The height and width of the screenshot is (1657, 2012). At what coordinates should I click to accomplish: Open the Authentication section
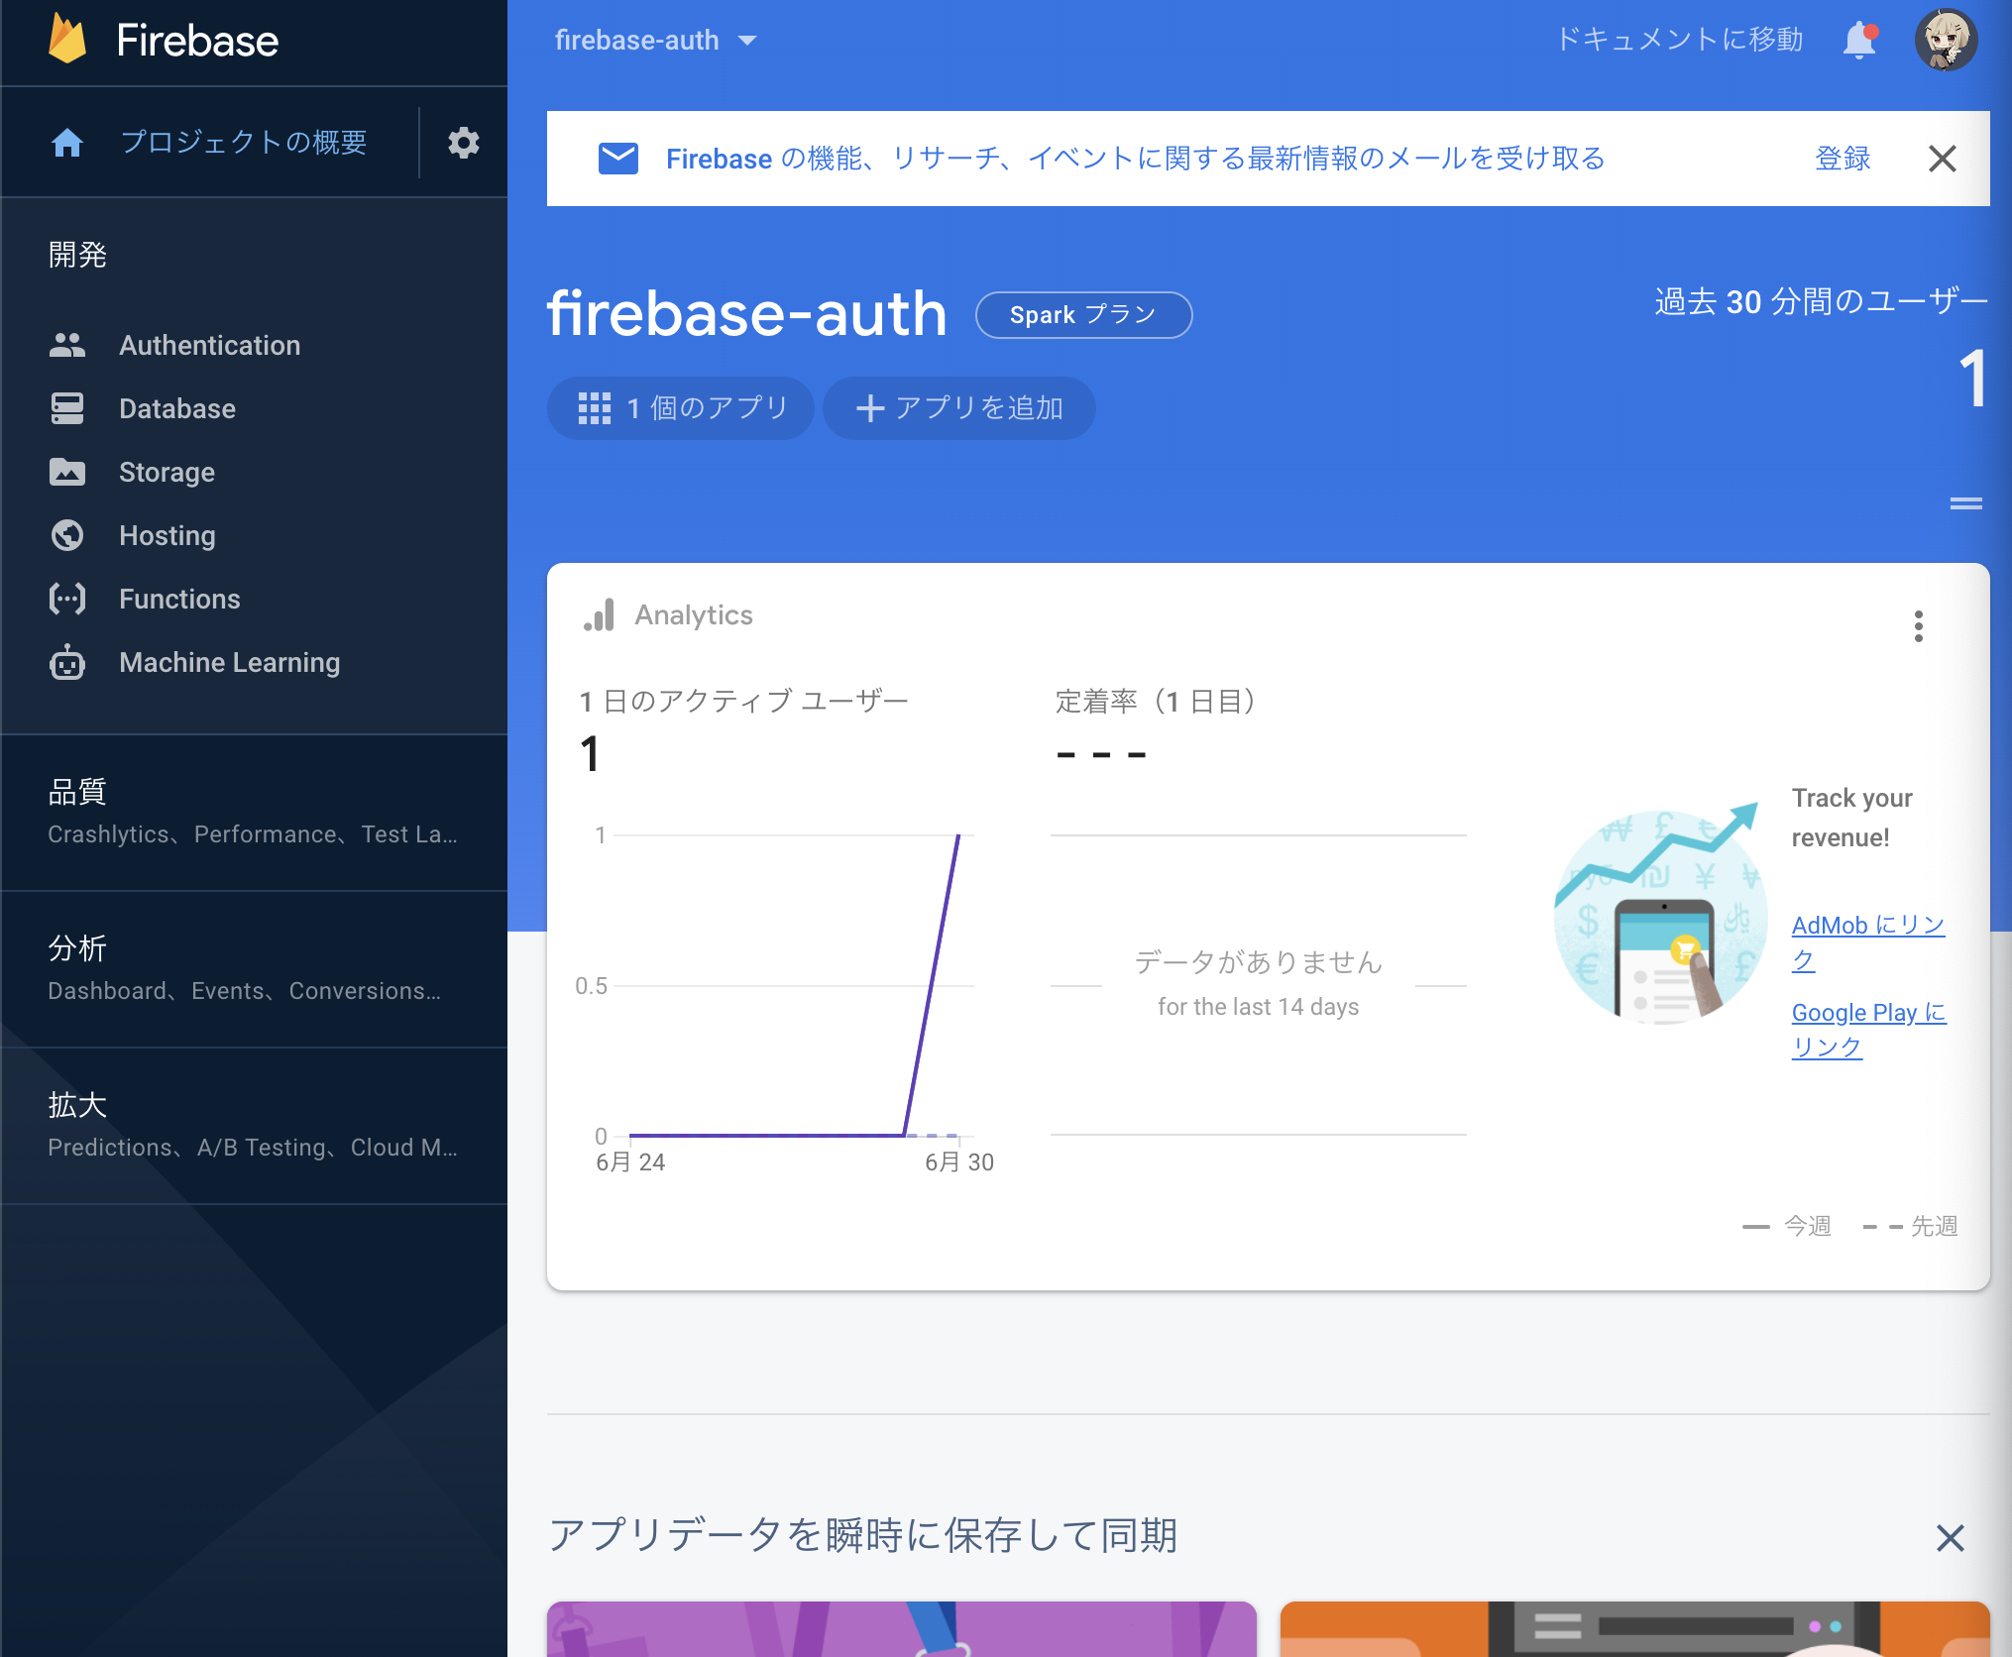[210, 345]
